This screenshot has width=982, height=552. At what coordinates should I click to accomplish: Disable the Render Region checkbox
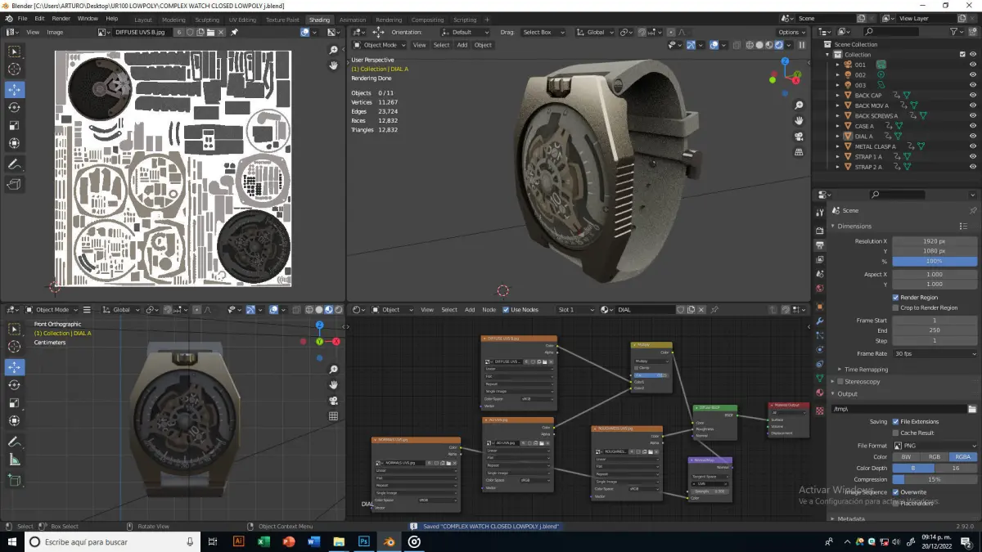tap(895, 298)
